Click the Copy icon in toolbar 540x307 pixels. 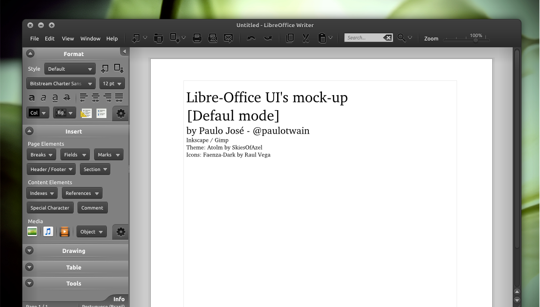pos(290,38)
